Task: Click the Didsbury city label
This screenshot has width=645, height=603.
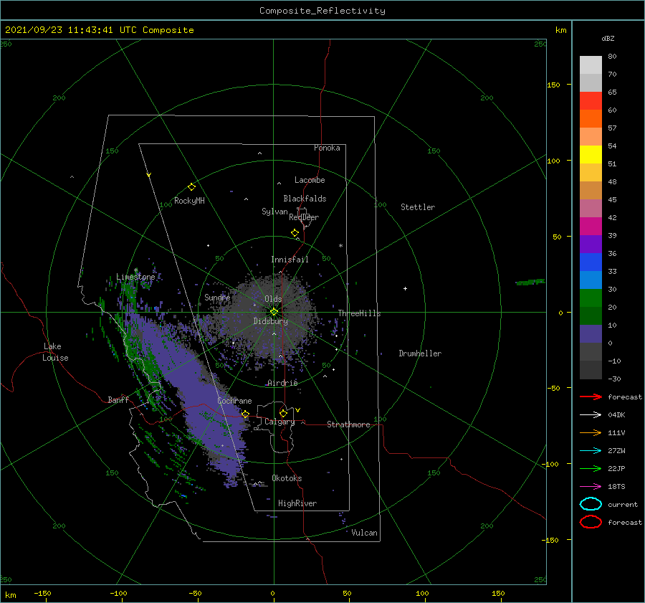Action: pyautogui.click(x=271, y=321)
